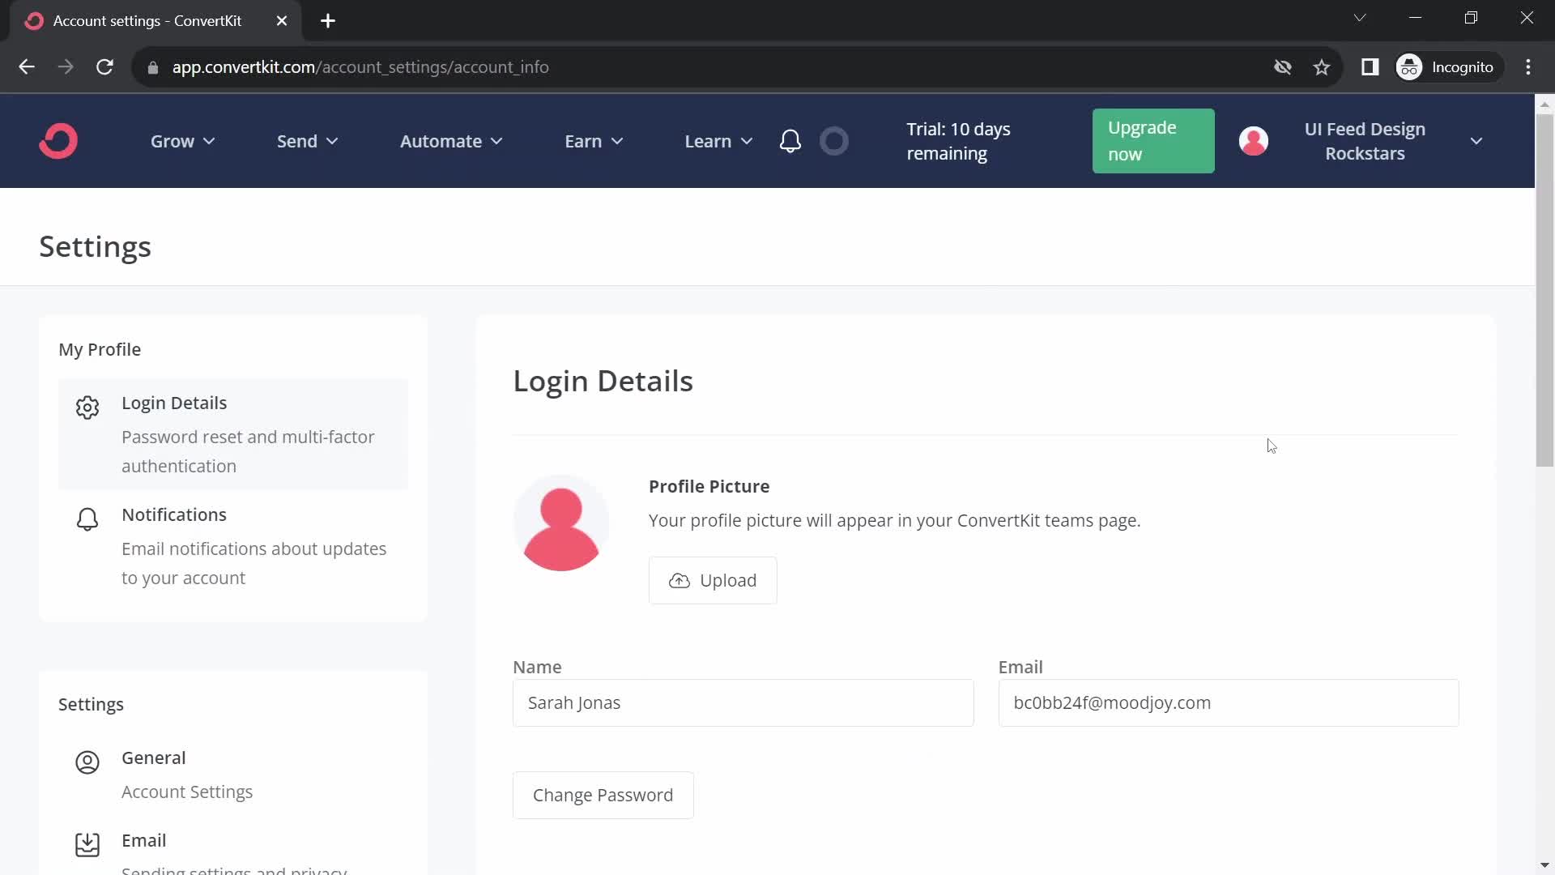This screenshot has width=1555, height=875.
Task: Open a new browser tab with plus
Action: tap(328, 21)
